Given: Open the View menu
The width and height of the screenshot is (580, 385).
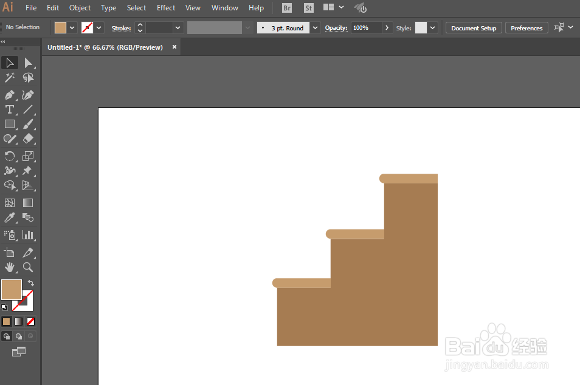Looking at the screenshot, I should [x=193, y=8].
